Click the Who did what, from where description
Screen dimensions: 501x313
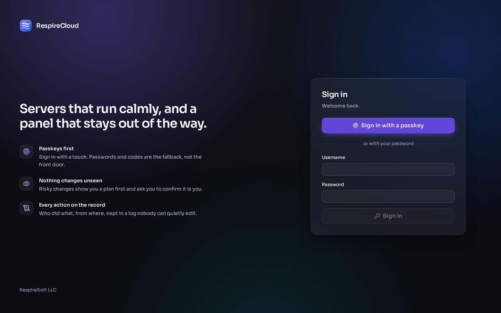pyautogui.click(x=118, y=213)
